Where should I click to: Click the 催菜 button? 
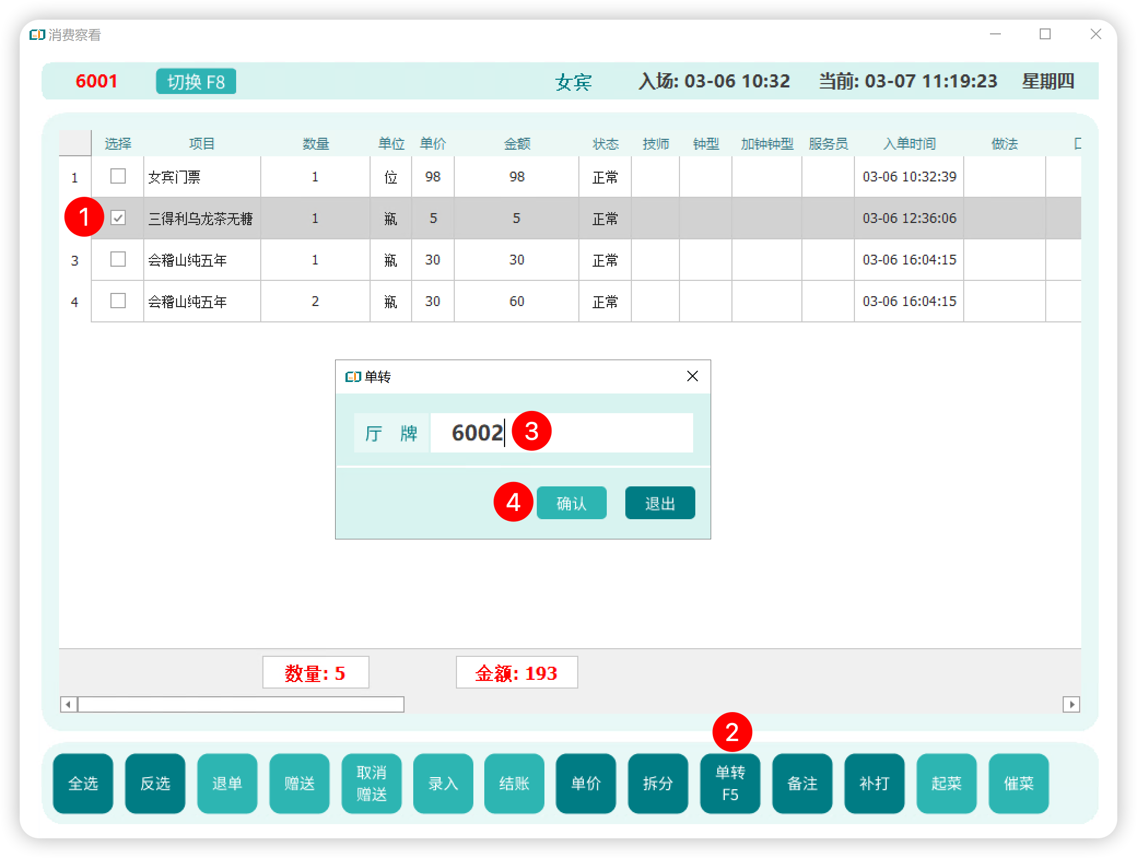click(1019, 783)
